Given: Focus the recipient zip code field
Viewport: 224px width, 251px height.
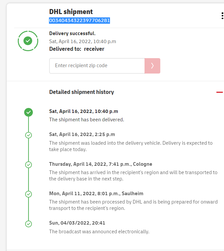Looking at the screenshot, I should point(97,66).
